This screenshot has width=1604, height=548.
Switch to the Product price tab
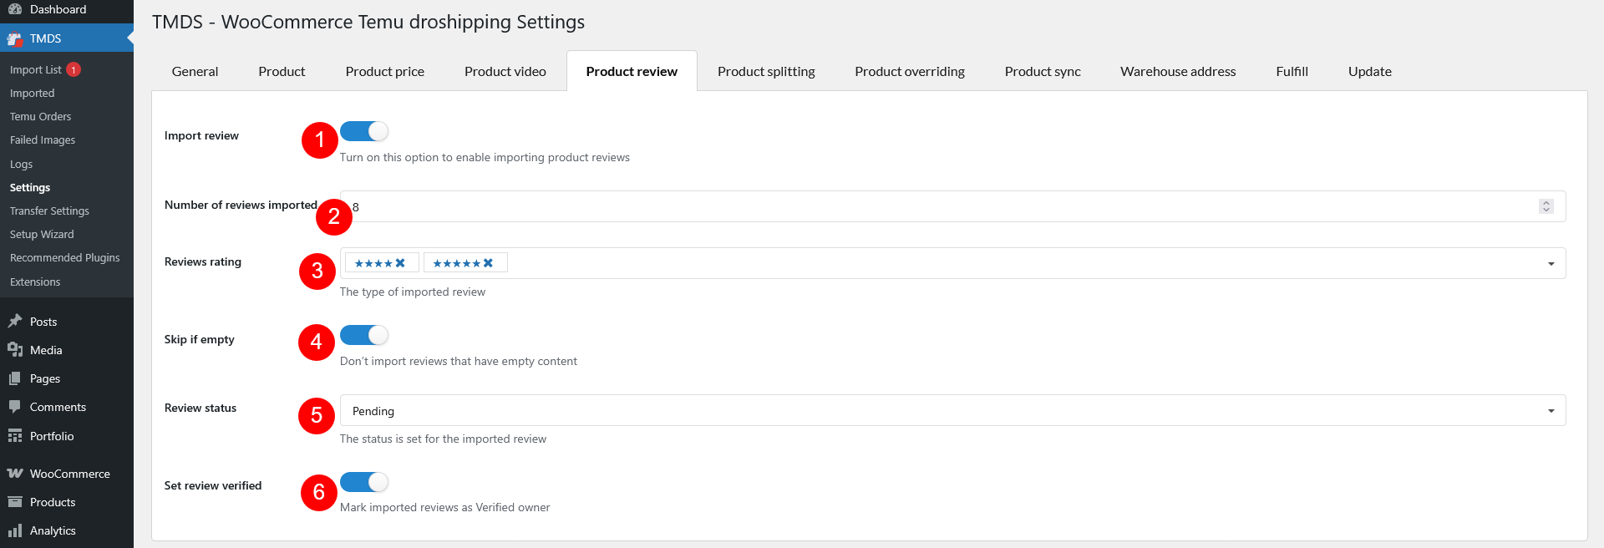point(385,72)
